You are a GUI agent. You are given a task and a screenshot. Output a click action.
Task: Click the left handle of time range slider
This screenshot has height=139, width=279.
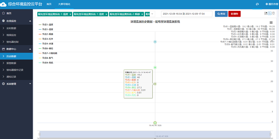(39, 134)
